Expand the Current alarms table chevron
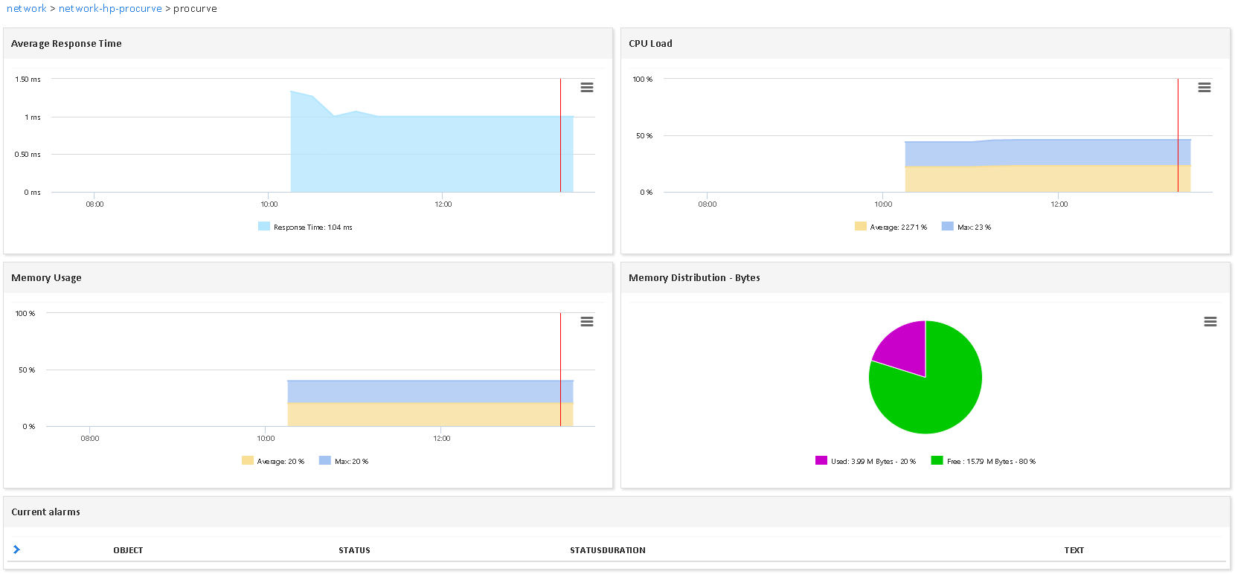 coord(16,549)
